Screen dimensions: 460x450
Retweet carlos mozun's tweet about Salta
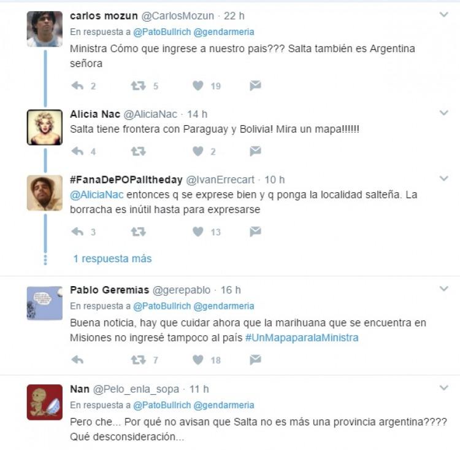tap(138, 86)
